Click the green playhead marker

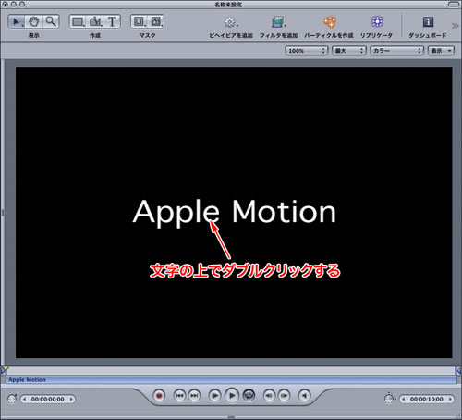point(5,369)
